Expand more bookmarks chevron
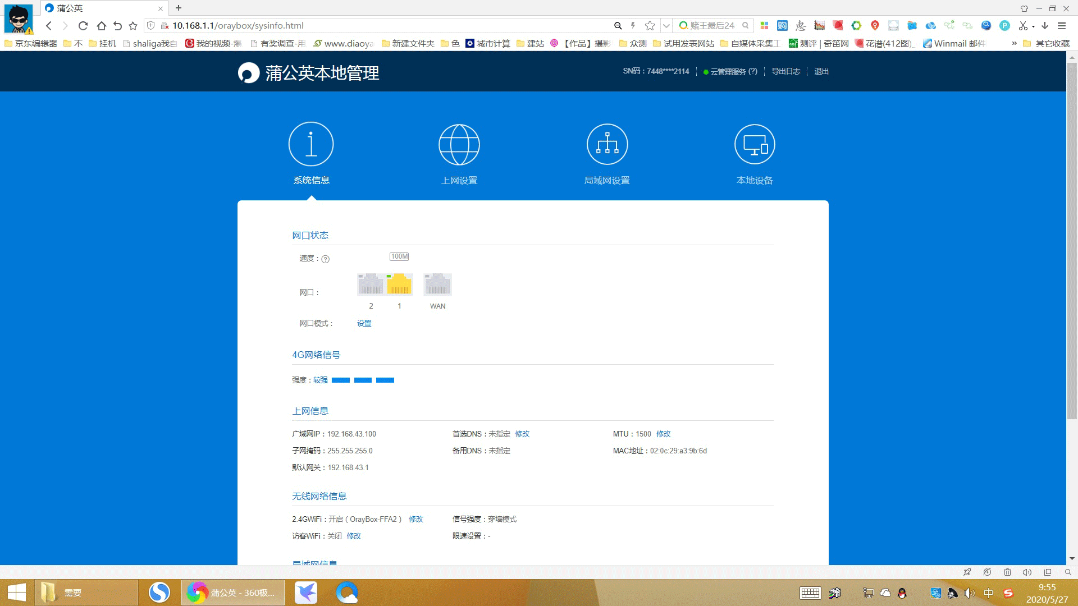This screenshot has height=606, width=1078. pyautogui.click(x=1014, y=43)
